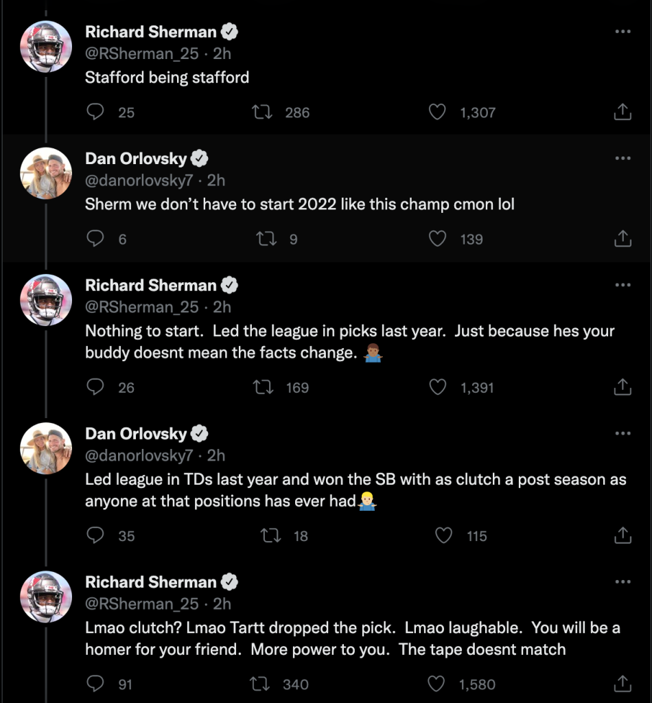Like Orlovsky's "start 2022" tweet
Viewport: 652px width, 703px height.
[x=437, y=238]
